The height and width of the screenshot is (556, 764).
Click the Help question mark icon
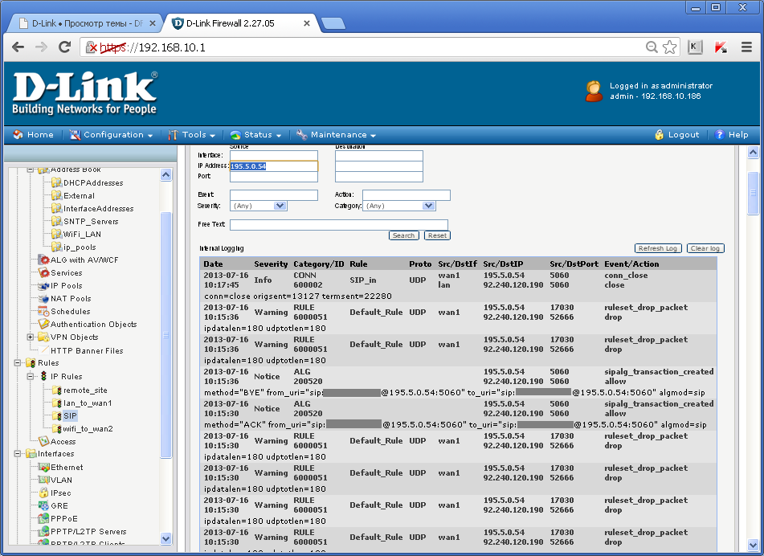tap(720, 135)
